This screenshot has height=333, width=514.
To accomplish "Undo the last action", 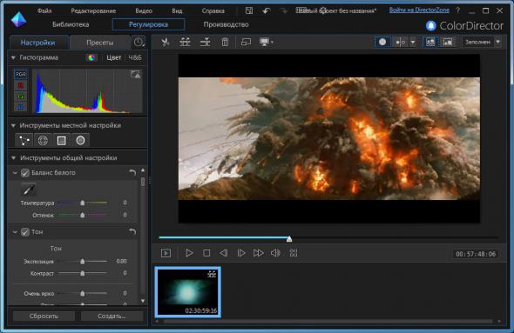I will pyautogui.click(x=267, y=10).
